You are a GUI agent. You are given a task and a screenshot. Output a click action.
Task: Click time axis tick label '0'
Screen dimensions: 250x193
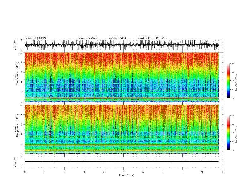coord(25,172)
